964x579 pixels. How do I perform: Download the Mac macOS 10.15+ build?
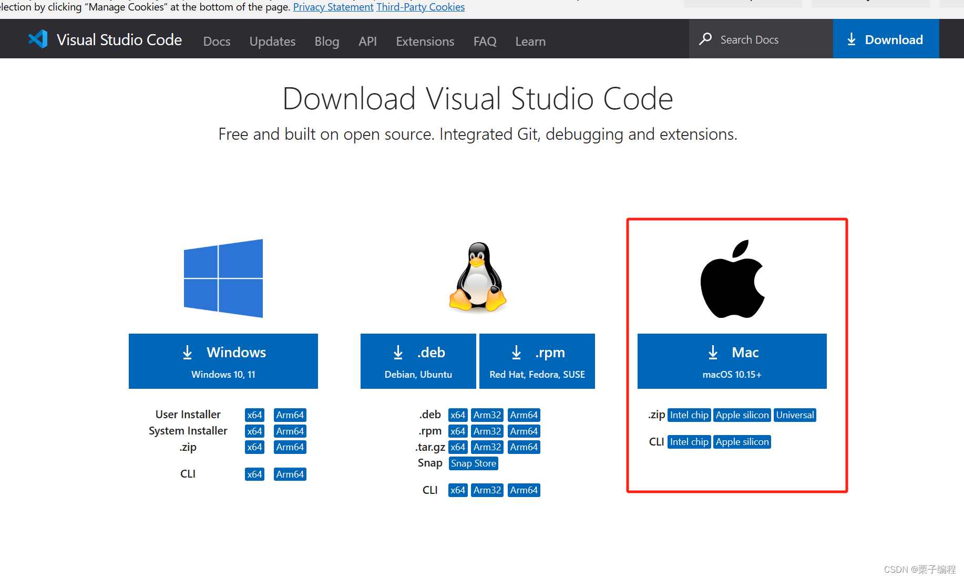(732, 361)
